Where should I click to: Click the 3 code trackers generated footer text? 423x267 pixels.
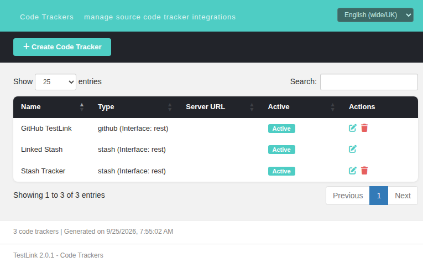click(x=93, y=232)
